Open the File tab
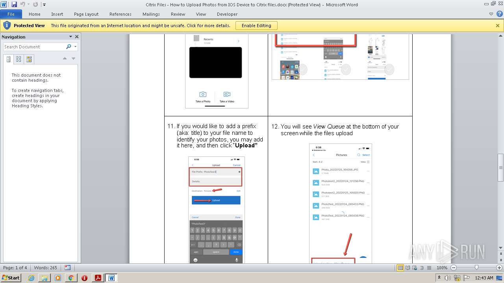This screenshot has height=283, width=504. [x=11, y=14]
